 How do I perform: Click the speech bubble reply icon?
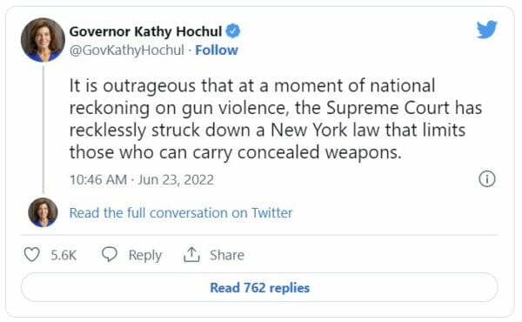click(x=110, y=255)
